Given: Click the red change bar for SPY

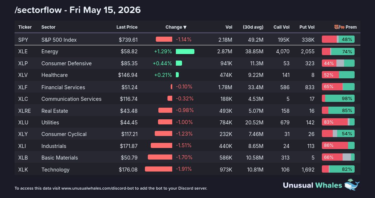Looking at the screenshot, I should click(x=164, y=39).
